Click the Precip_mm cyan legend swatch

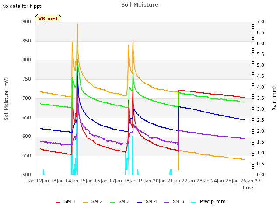coord(193,202)
